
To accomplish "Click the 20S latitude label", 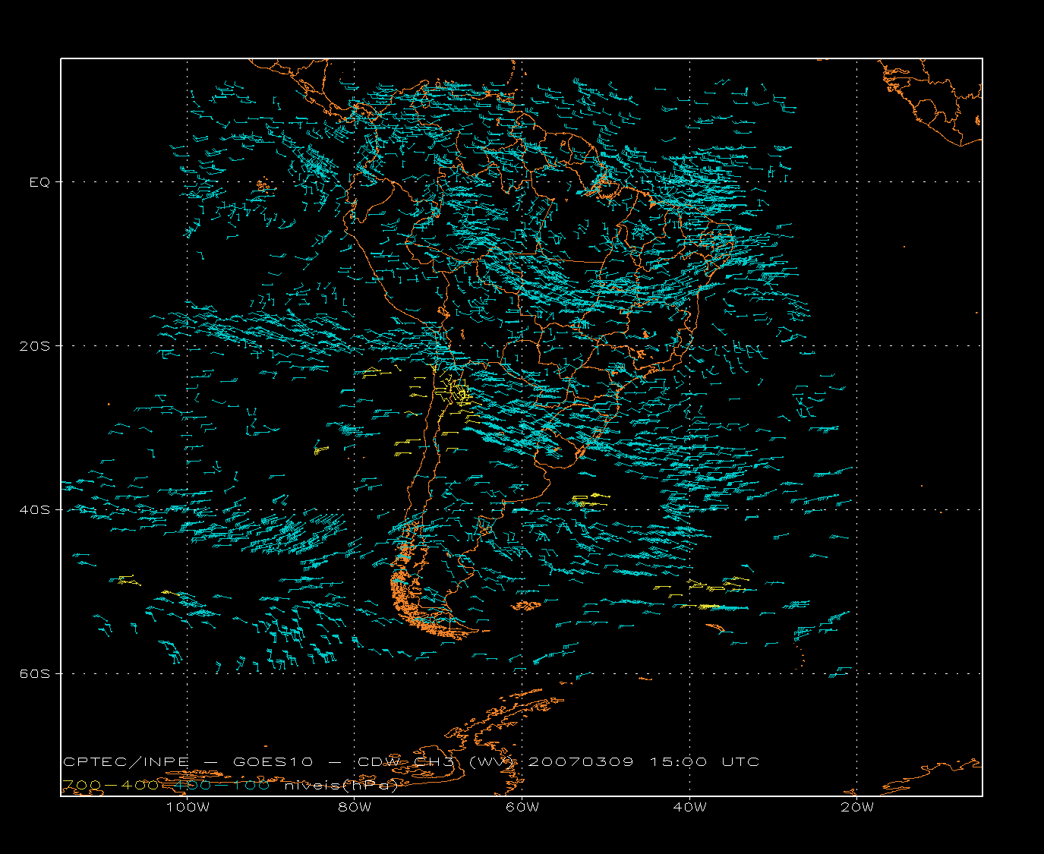I will (x=34, y=346).
